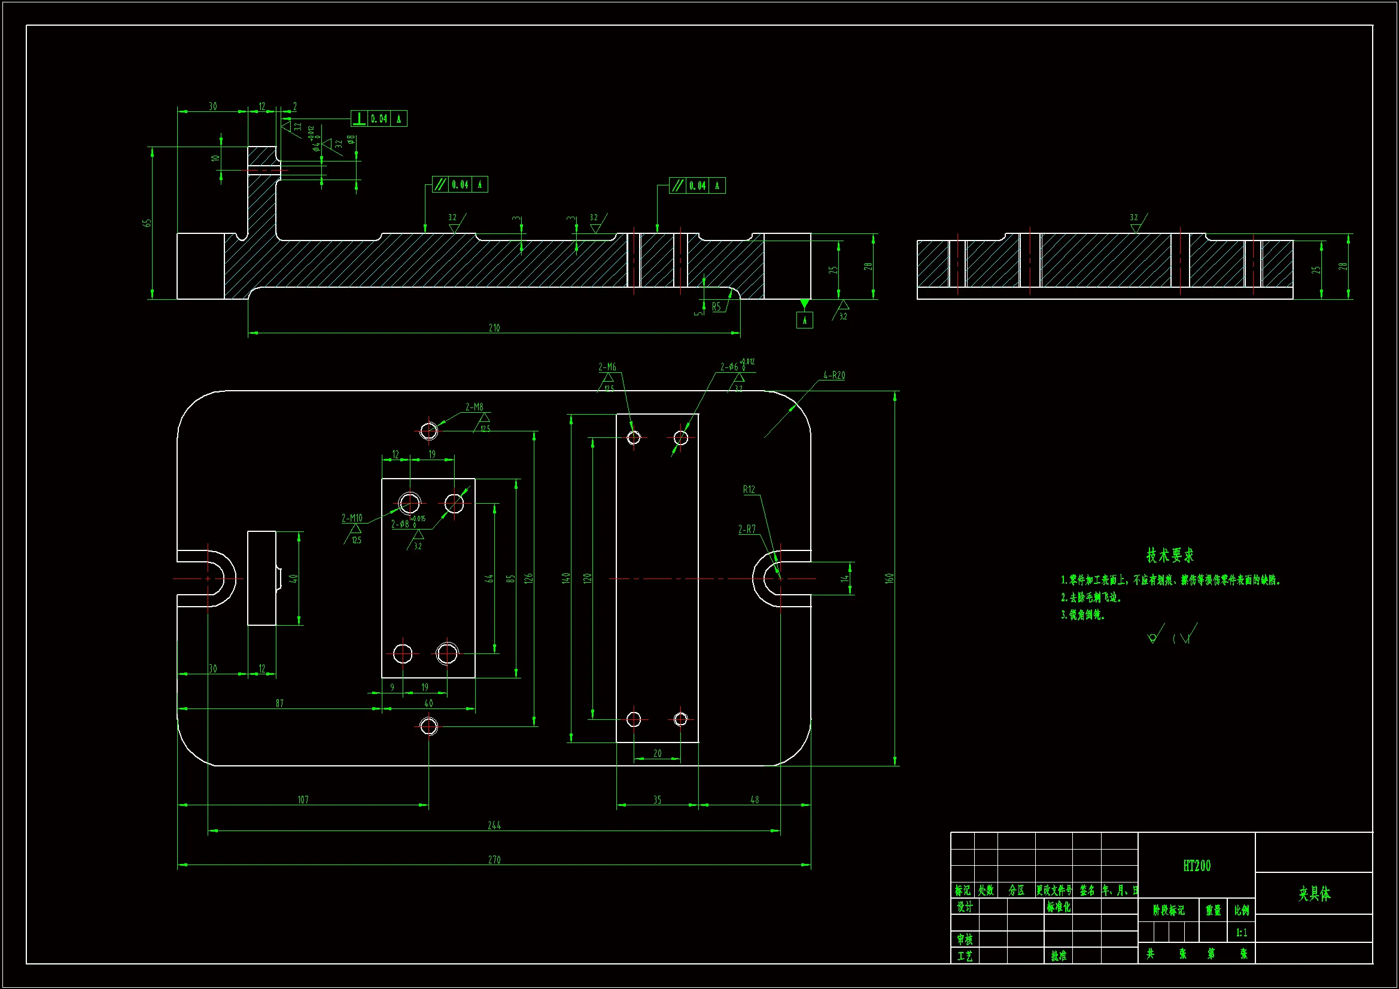1399x989 pixels.
Task: Click the HT200 material cell in title block
Action: [x=1196, y=866]
